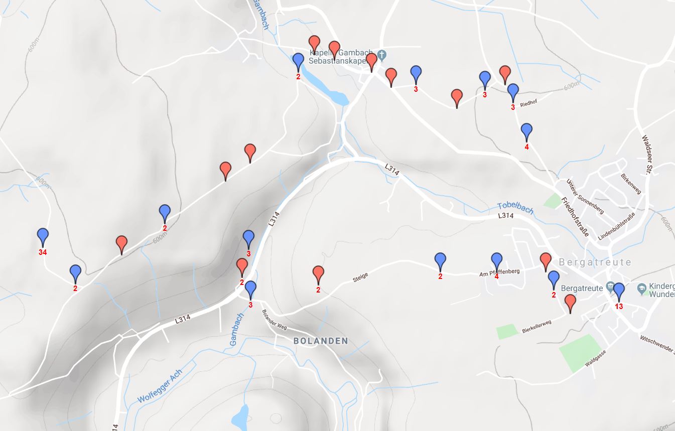The image size is (675, 431).
Task: Open the blue marker numbered 4 below Riedhof
Action: click(526, 132)
